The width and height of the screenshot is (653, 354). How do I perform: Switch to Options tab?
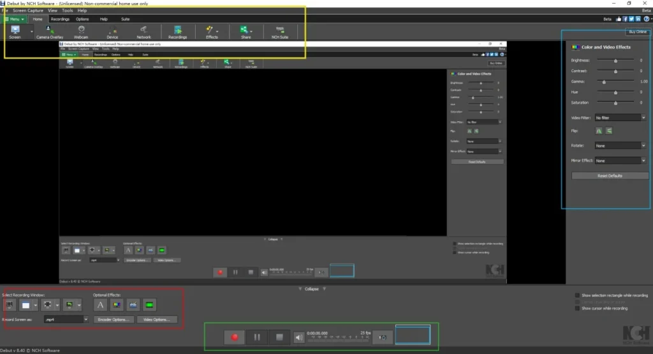82,19
